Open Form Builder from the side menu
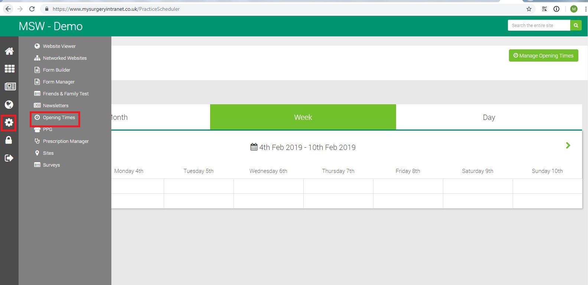Viewport: 588px width, 285px height. click(x=56, y=70)
